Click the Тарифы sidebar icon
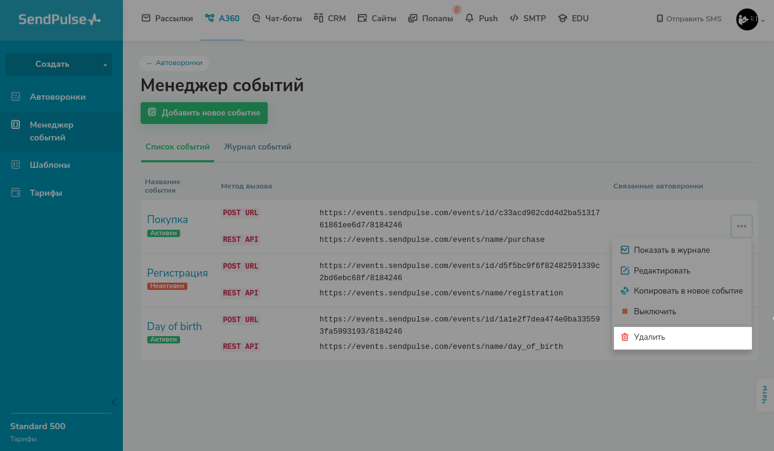 (16, 193)
